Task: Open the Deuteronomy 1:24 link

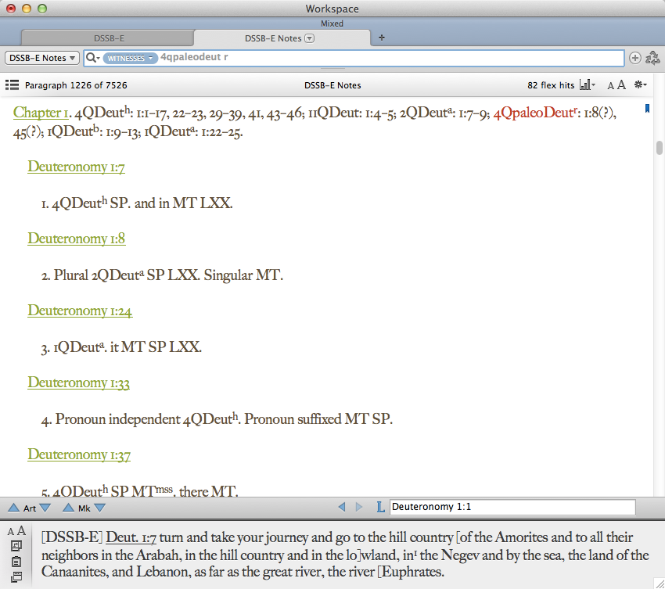Action: pyautogui.click(x=80, y=311)
